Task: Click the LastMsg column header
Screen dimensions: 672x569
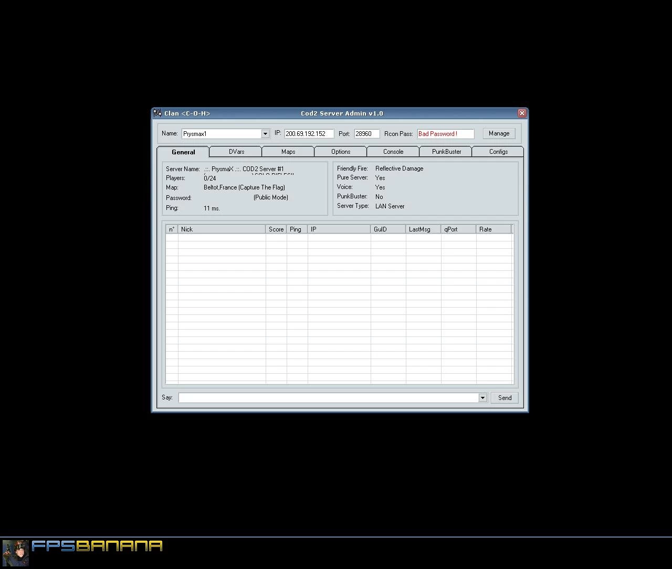Action: (423, 229)
